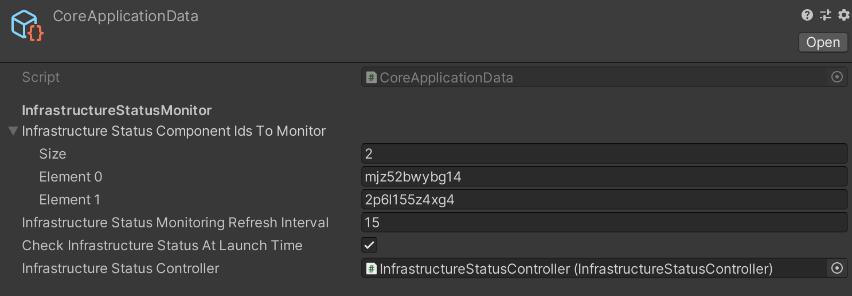Click the Monitoring Refresh Interval value field

point(604,222)
